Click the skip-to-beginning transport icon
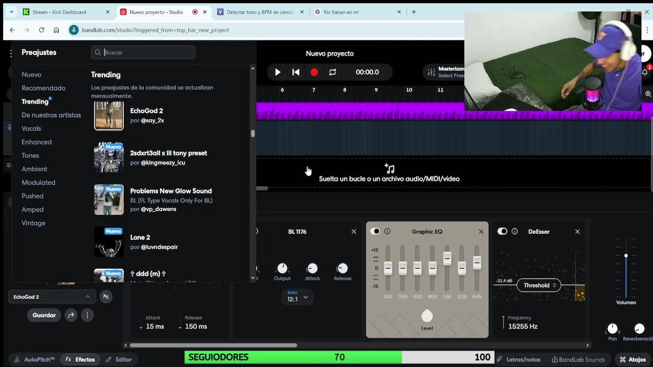 tap(296, 72)
